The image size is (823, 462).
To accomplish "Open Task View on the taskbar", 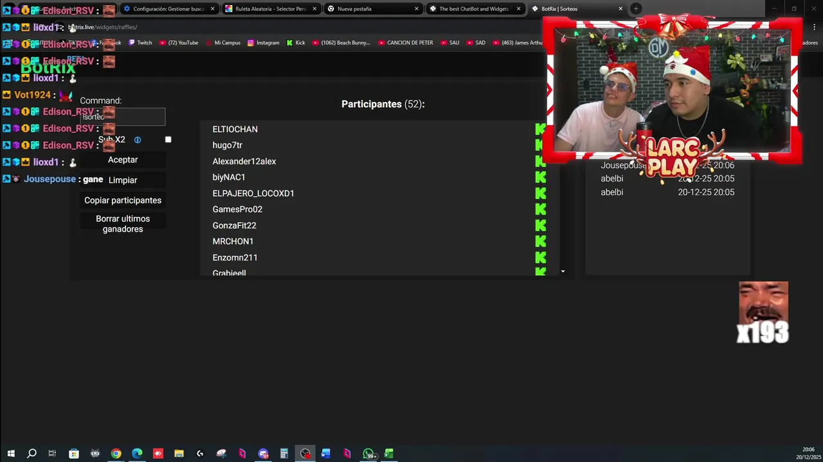I will (52, 454).
